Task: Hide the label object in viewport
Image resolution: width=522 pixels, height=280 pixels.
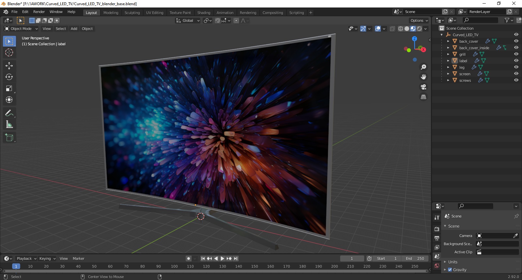Action: click(x=516, y=61)
